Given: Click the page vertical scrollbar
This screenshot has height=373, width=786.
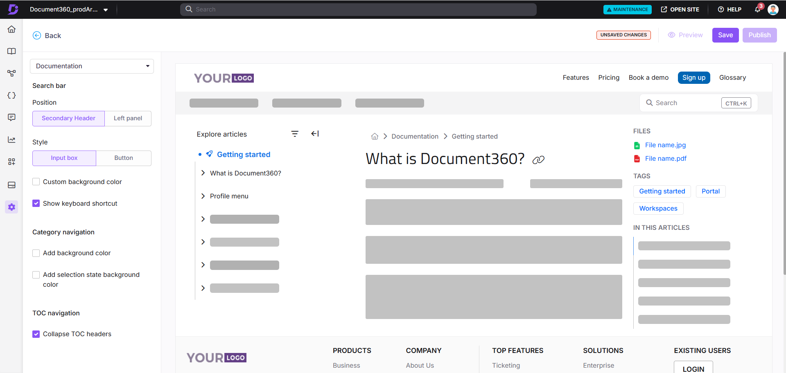Looking at the screenshot, I should [x=784, y=164].
